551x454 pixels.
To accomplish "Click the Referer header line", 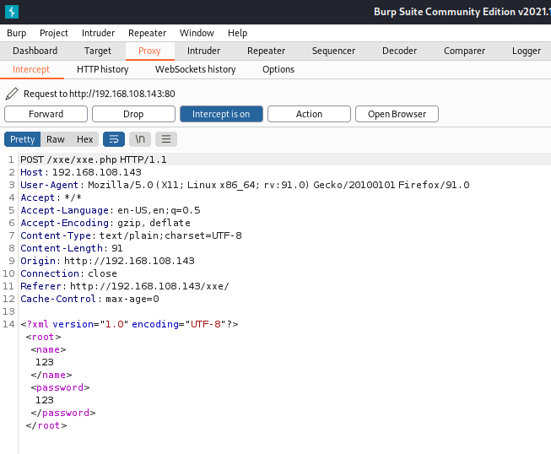I will (125, 286).
